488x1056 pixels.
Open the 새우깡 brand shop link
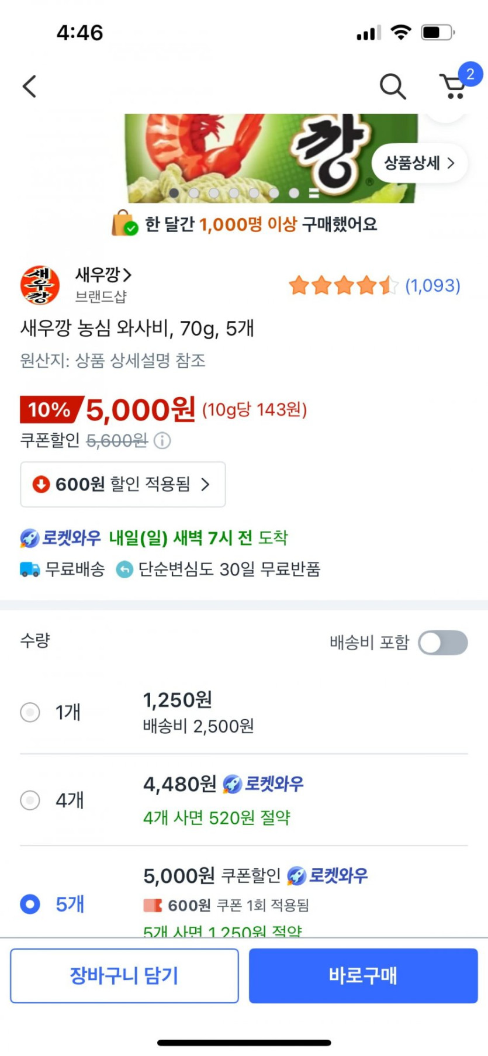coord(103,274)
